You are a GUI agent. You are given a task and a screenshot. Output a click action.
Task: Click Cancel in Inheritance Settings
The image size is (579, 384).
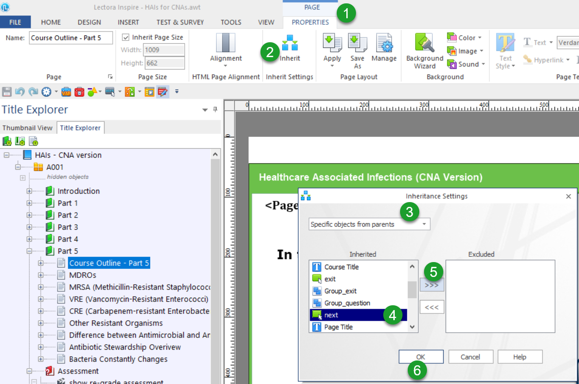coord(470,357)
